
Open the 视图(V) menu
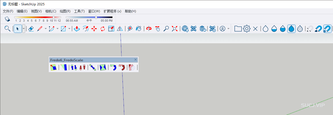36,11
